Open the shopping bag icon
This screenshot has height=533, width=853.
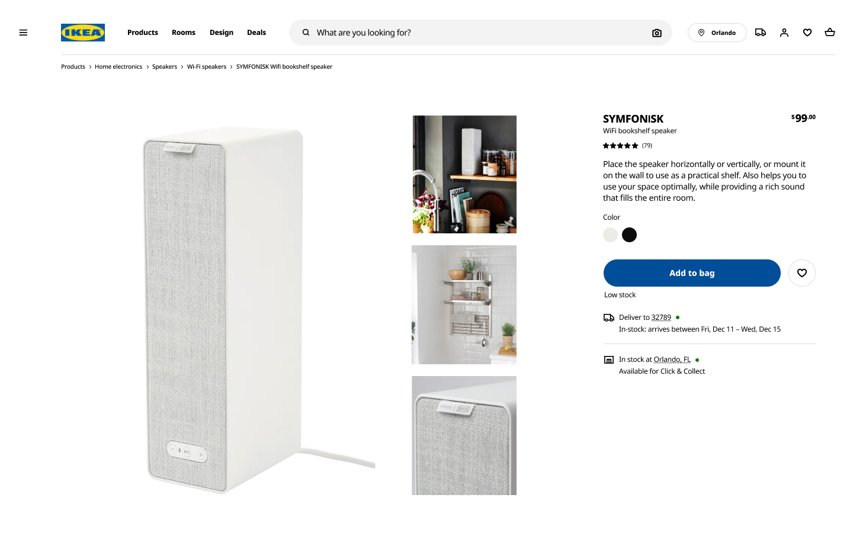(x=830, y=33)
